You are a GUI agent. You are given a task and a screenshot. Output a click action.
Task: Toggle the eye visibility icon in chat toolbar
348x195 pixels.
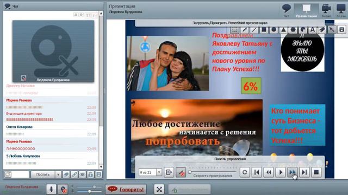point(82,174)
